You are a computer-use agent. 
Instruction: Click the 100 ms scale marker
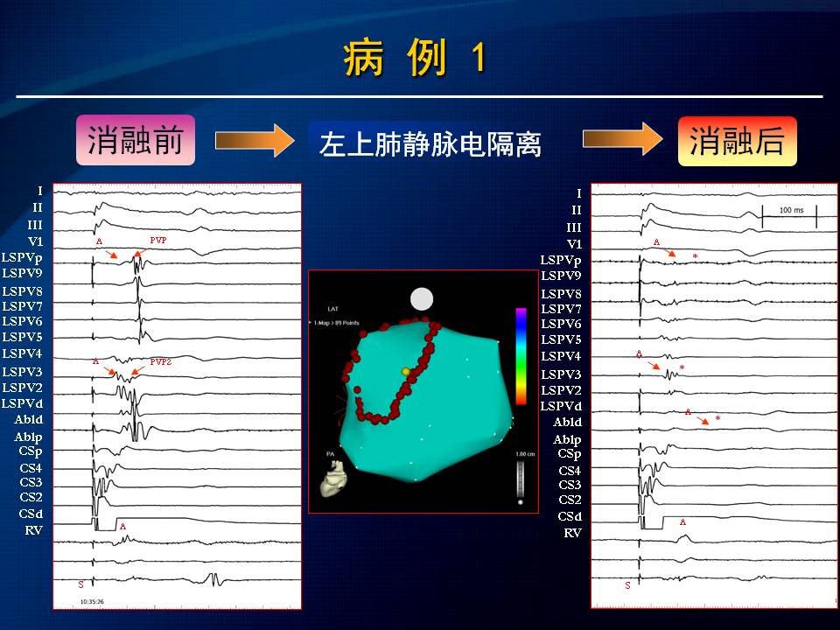click(x=788, y=212)
